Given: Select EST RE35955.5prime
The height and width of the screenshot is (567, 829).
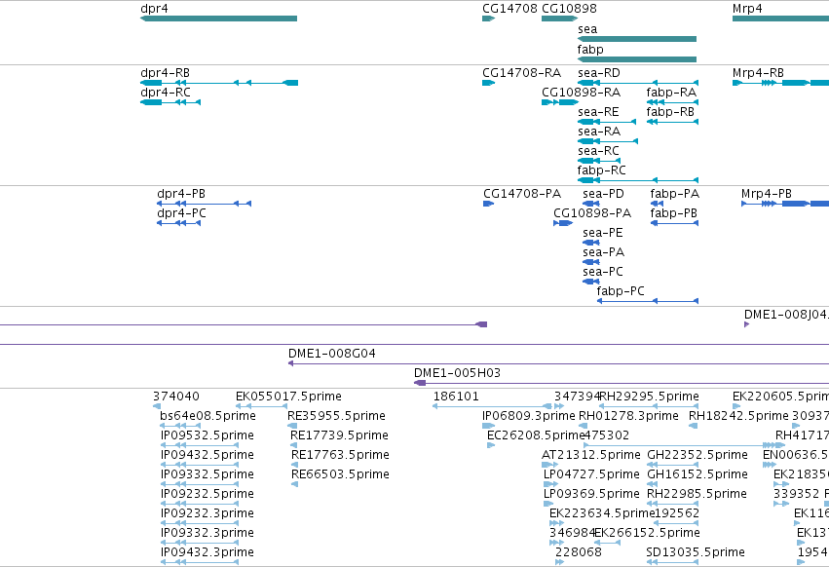Looking at the screenshot, I should (x=292, y=426).
